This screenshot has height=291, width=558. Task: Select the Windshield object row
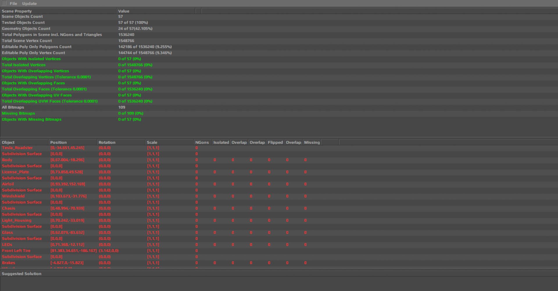(279, 196)
